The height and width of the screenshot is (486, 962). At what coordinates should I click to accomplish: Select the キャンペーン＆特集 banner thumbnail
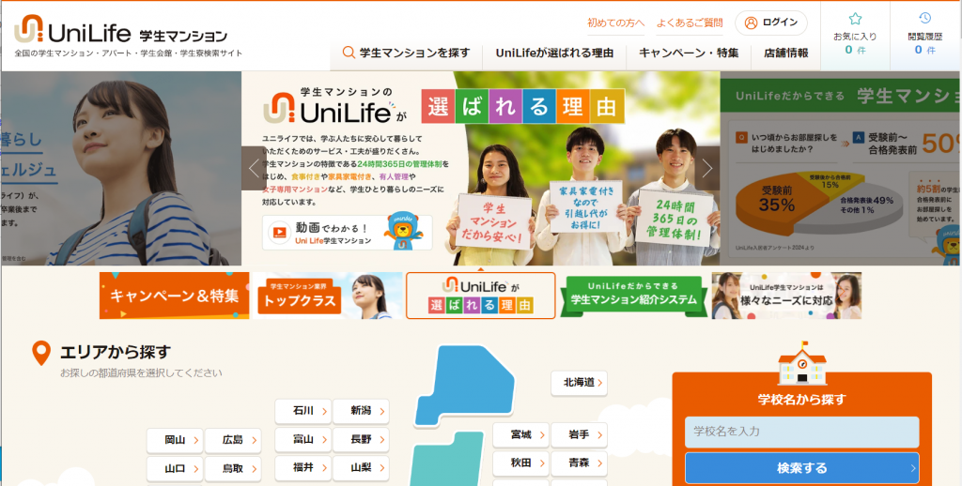(174, 296)
